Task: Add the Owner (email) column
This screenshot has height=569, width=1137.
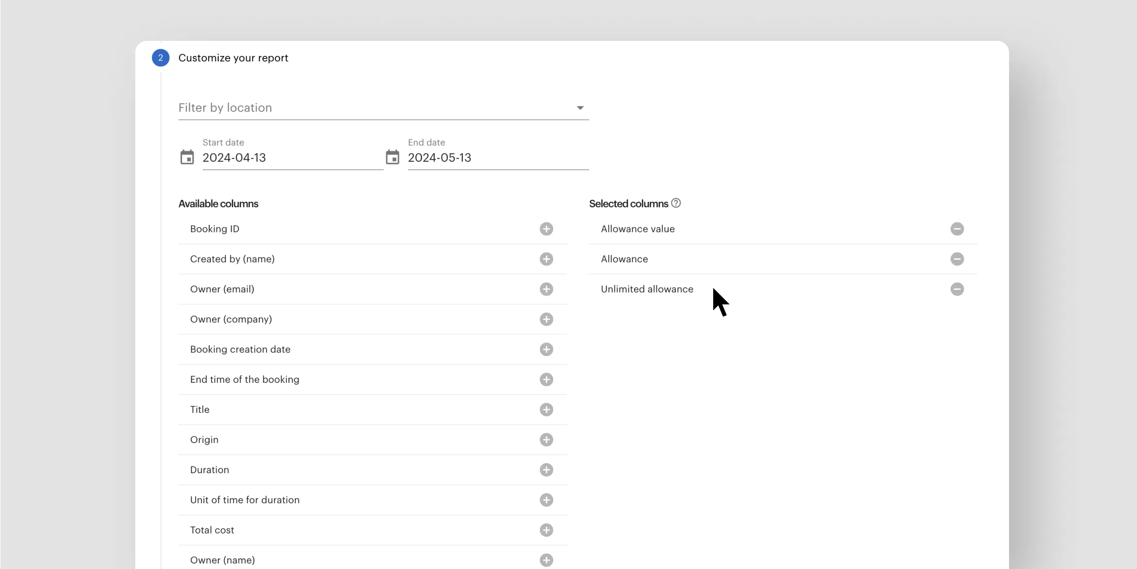Action: 546,289
